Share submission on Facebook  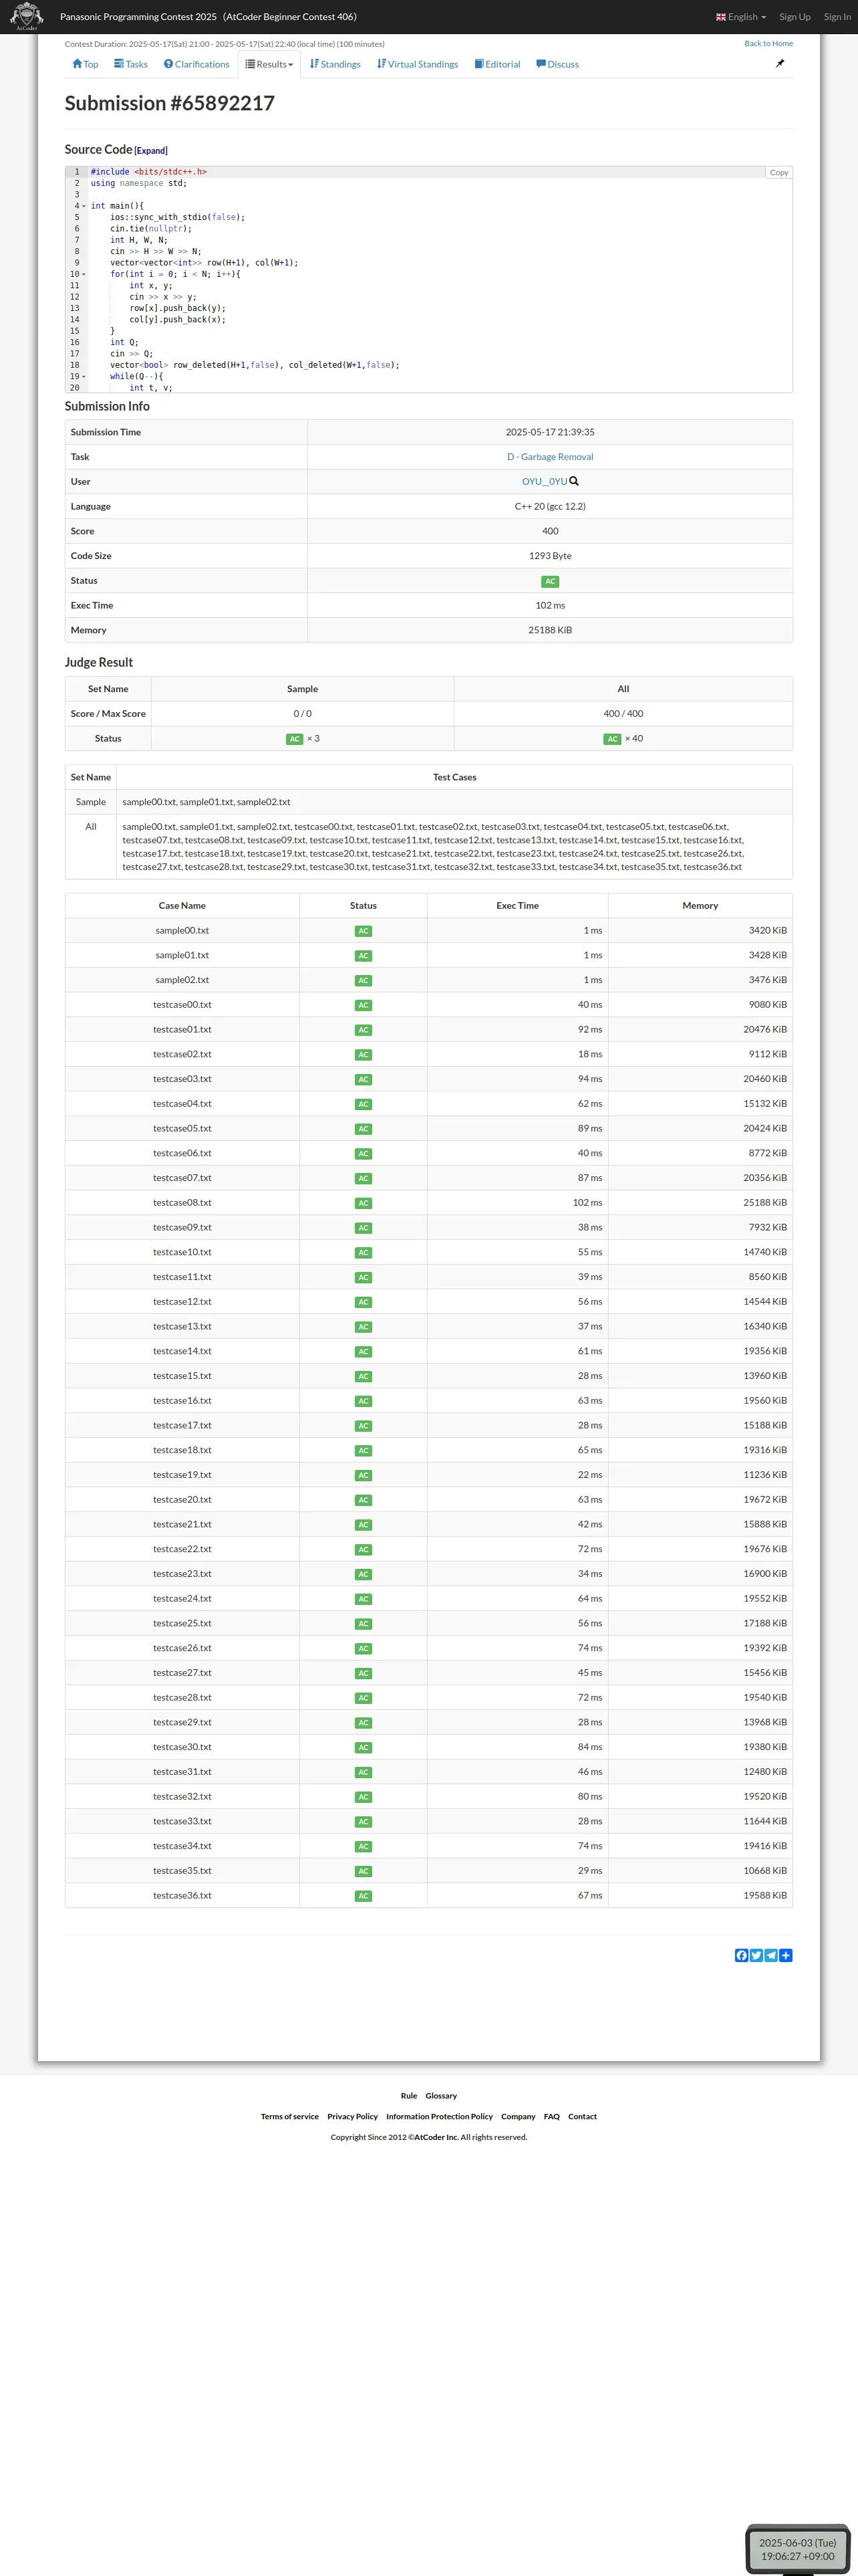click(x=741, y=1955)
